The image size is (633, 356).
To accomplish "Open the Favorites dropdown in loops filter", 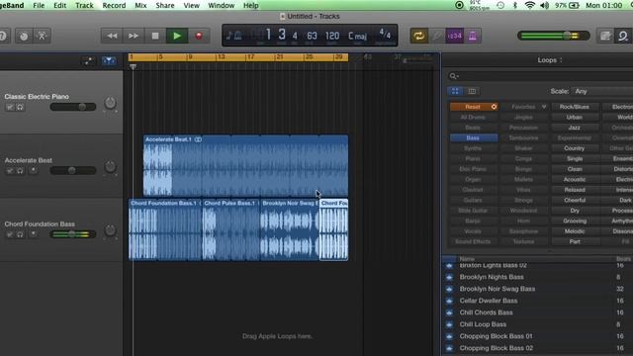I will click(523, 107).
